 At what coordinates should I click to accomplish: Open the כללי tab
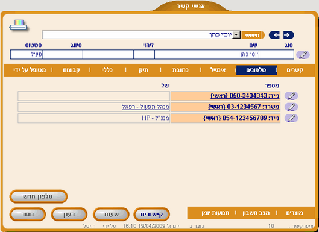107,70
